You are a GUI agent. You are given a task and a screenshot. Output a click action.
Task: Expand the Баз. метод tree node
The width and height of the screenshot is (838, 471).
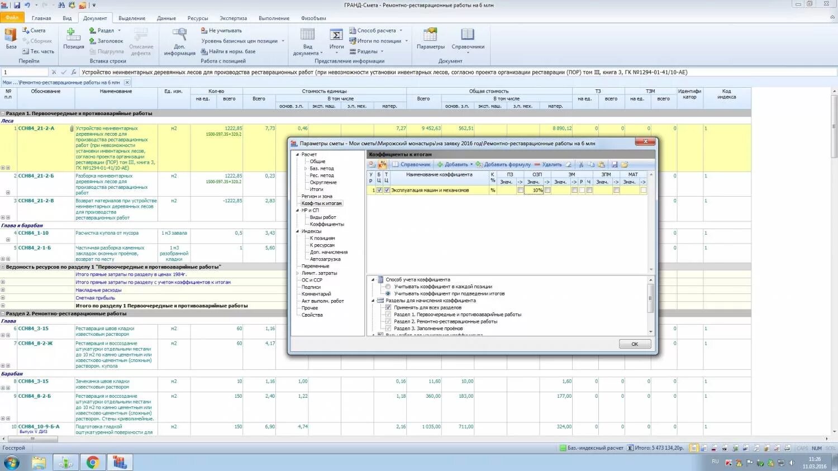tap(306, 168)
